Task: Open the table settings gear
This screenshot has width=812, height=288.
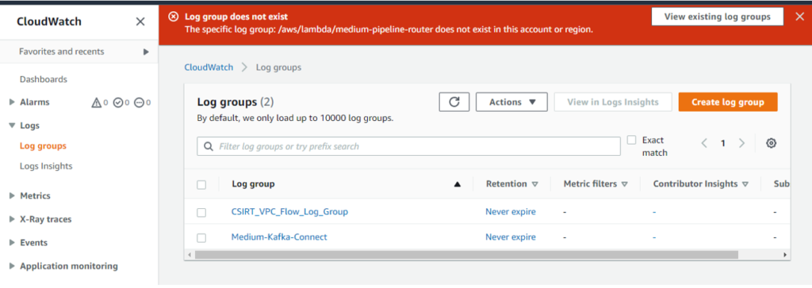Action: (771, 143)
